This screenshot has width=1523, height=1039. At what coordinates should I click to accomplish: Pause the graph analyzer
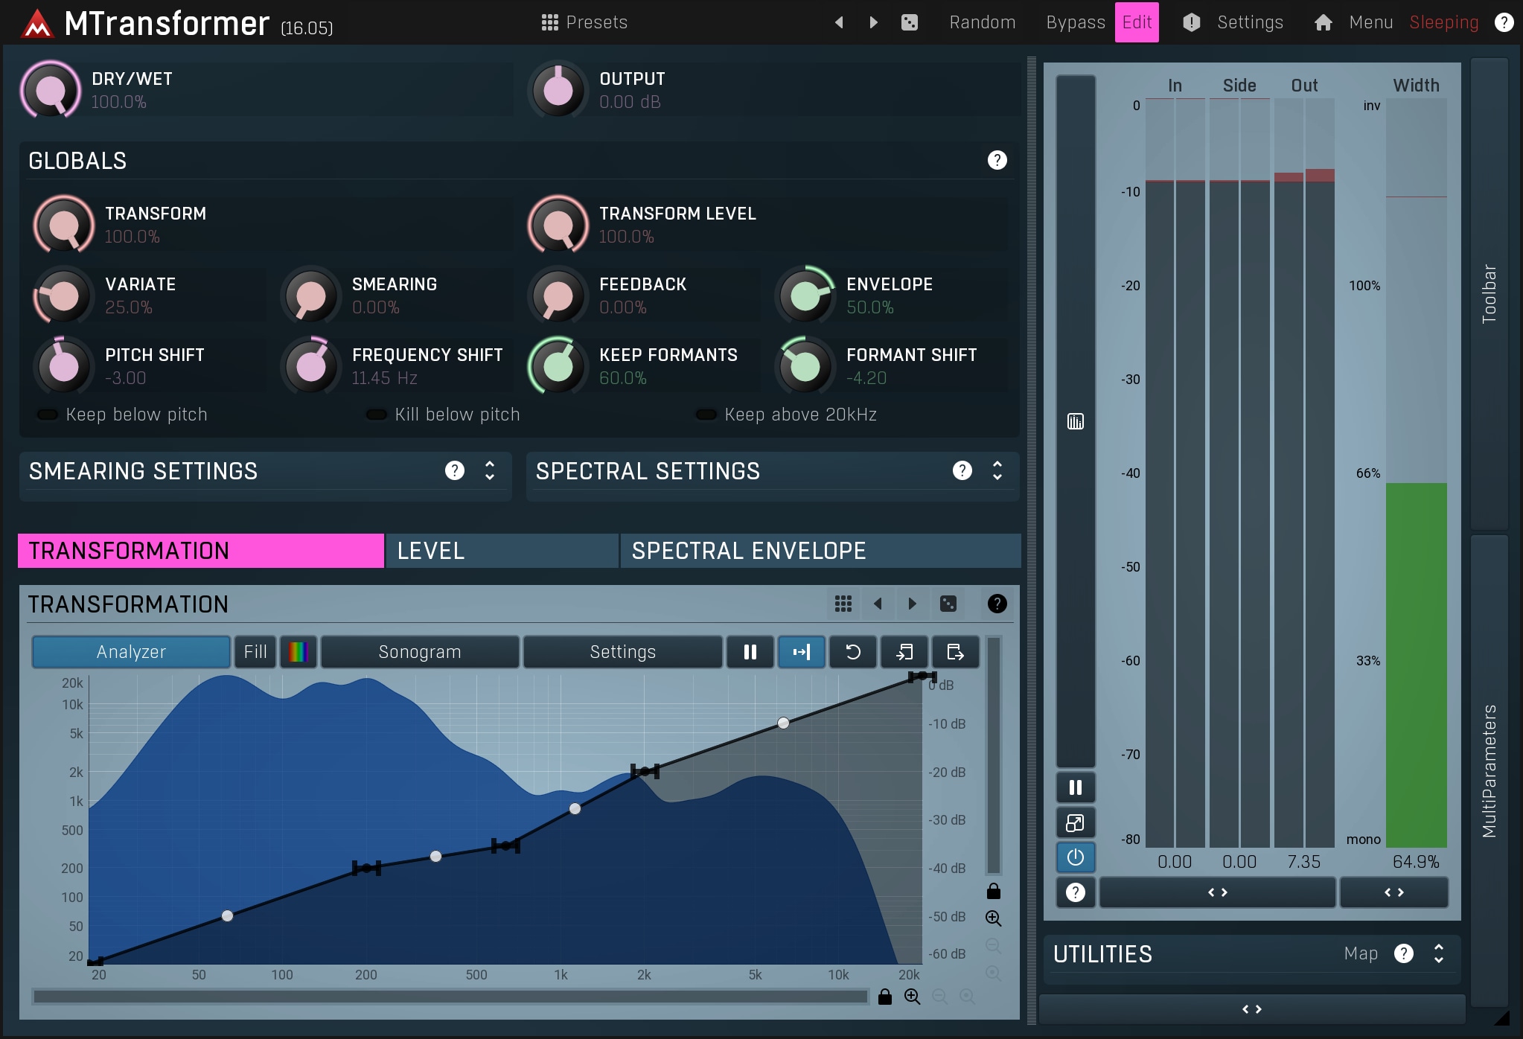point(750,652)
